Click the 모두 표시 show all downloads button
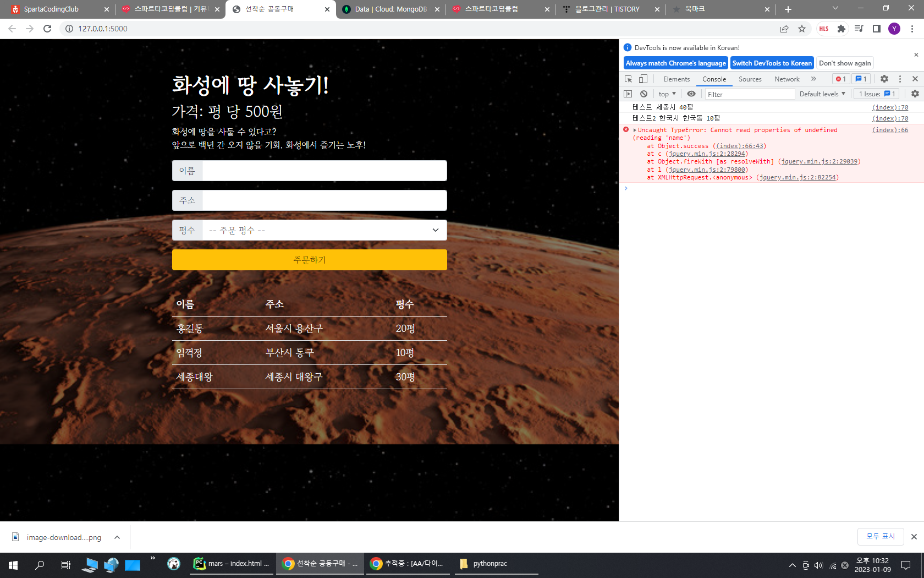The height and width of the screenshot is (578, 924). (x=881, y=536)
